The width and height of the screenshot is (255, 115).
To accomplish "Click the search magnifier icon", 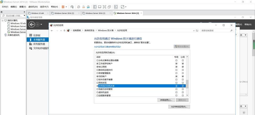I will coord(231,30).
